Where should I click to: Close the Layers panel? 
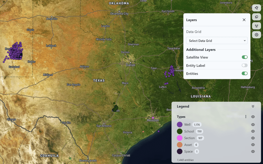(244, 20)
